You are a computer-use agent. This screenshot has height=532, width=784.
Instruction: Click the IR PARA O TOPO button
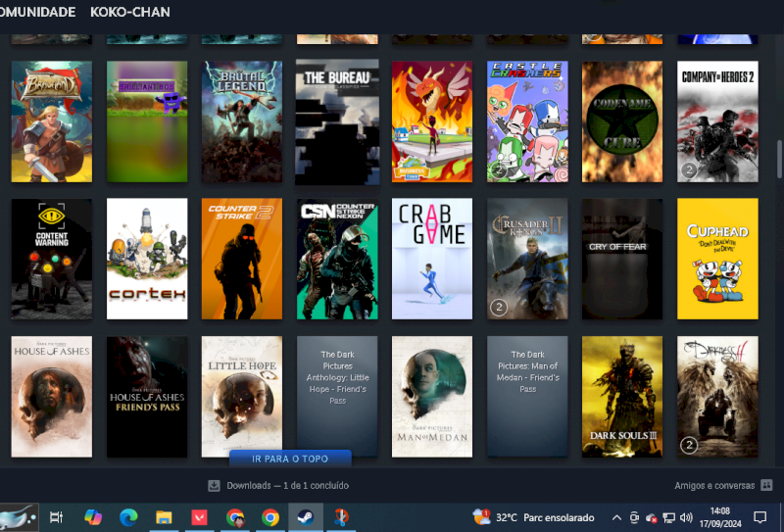290,459
